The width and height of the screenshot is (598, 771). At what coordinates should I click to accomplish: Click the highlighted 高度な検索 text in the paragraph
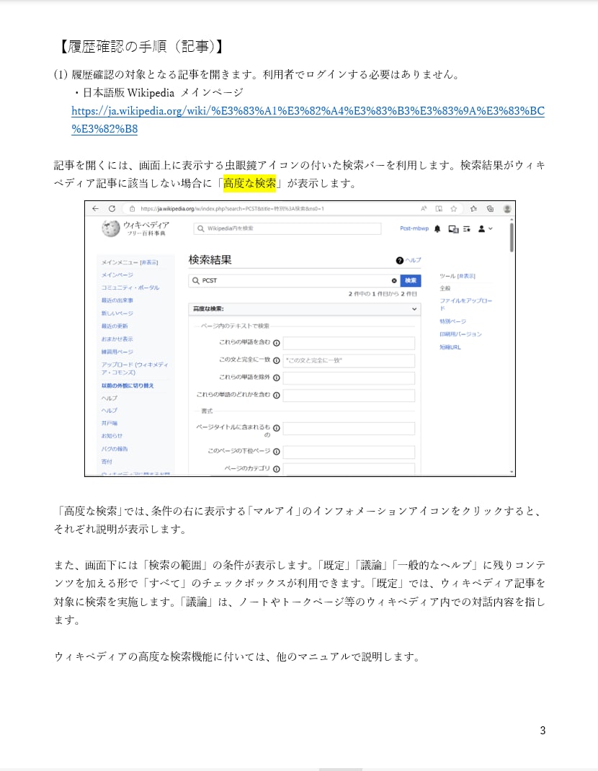[250, 183]
